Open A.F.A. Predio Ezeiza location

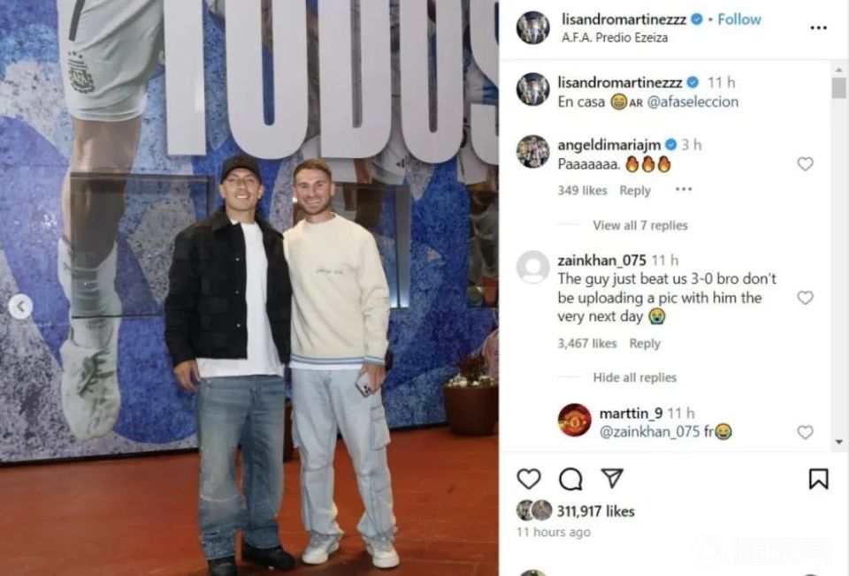pos(615,38)
